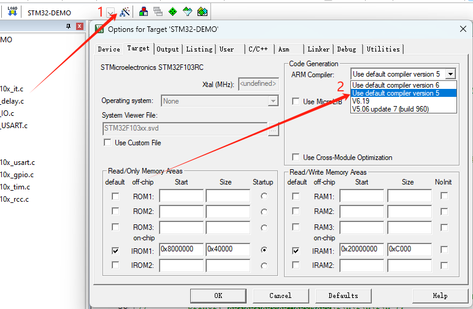
Task: Click the Defaults button
Action: (344, 296)
